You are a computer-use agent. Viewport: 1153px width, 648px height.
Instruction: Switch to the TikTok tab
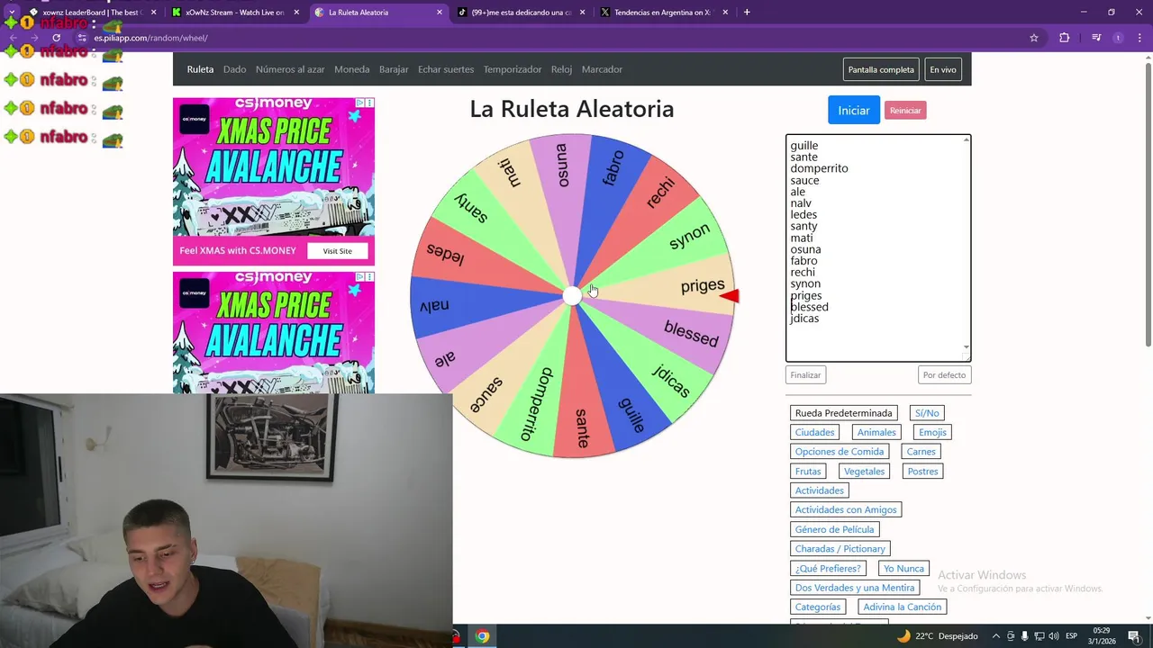click(521, 13)
